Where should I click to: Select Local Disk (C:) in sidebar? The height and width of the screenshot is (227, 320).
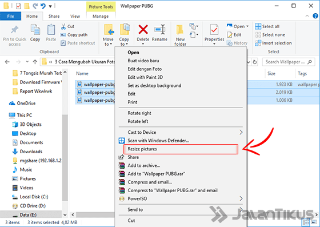pyautogui.click(x=30, y=197)
